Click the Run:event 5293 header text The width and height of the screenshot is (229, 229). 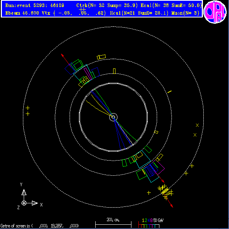(35, 5)
